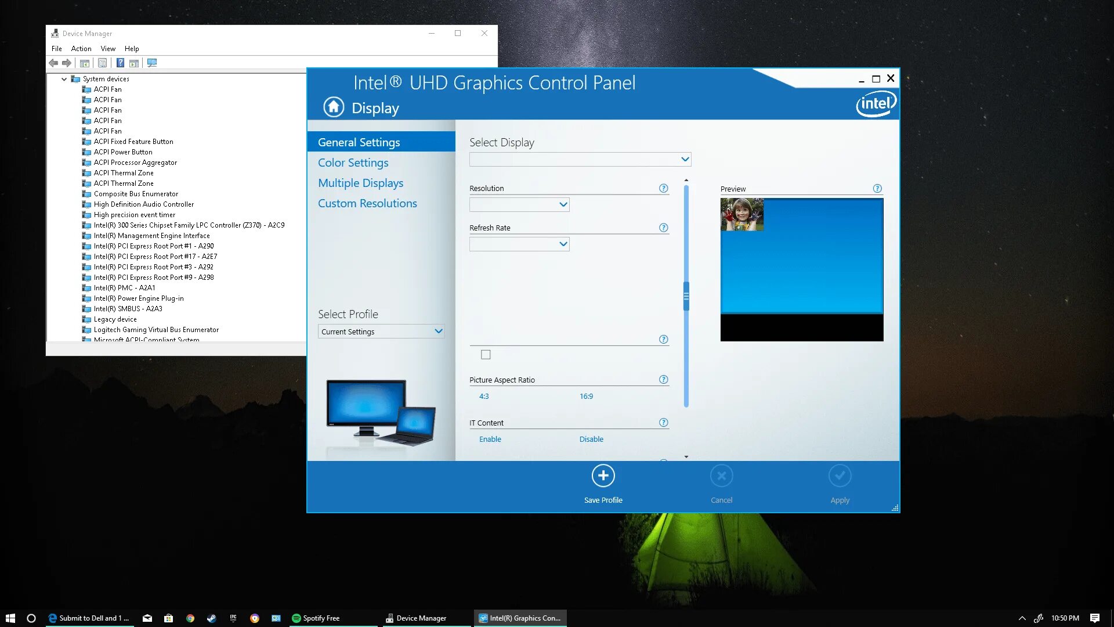Open Steam from the taskbar
Screen dimensions: 1114x627
tap(212, 618)
